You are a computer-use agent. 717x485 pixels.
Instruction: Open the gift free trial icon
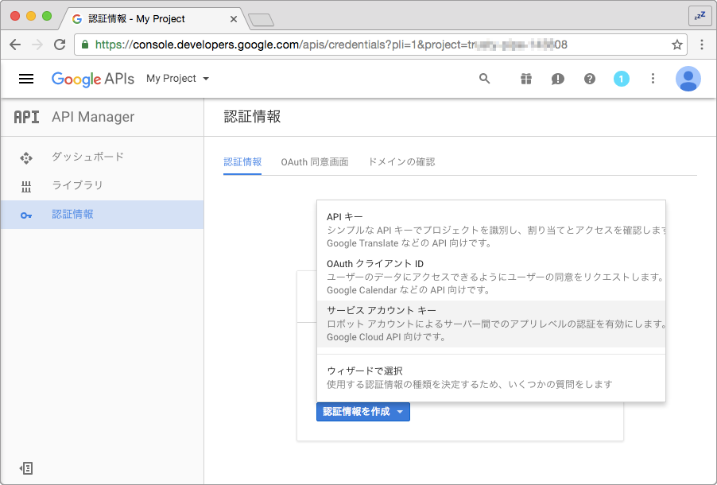526,79
